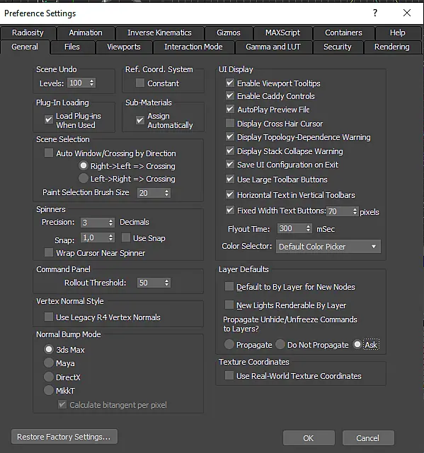
Task: Choose Do Not Propagate radio option
Action: point(280,344)
